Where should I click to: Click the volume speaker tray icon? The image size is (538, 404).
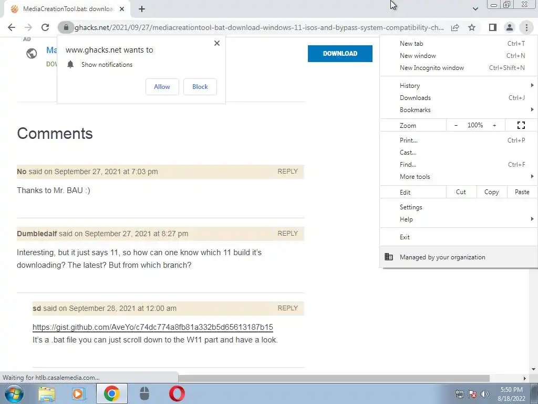485,394
